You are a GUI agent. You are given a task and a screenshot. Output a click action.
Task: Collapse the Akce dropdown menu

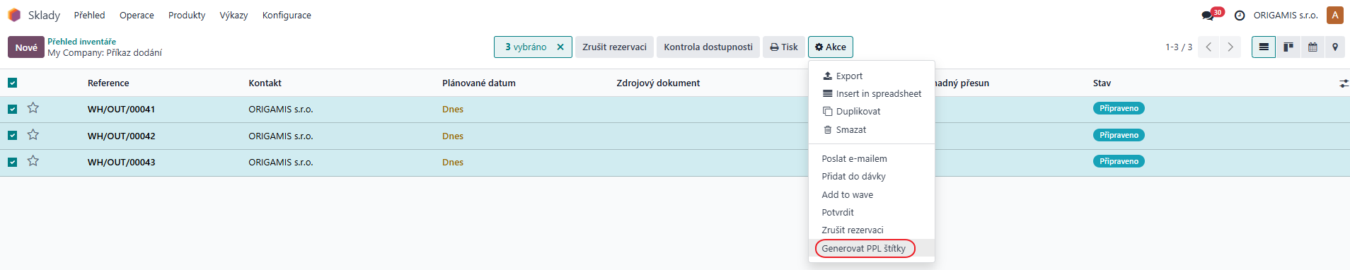pyautogui.click(x=830, y=47)
